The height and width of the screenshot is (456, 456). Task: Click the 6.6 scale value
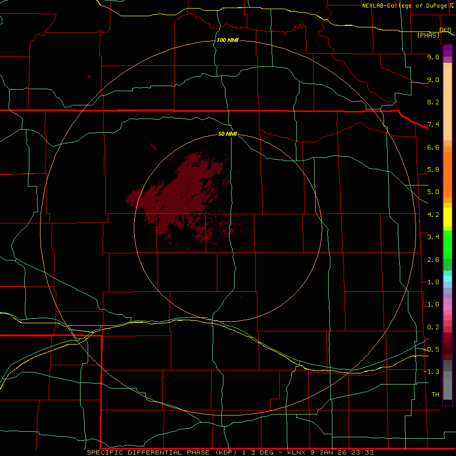[x=433, y=147]
